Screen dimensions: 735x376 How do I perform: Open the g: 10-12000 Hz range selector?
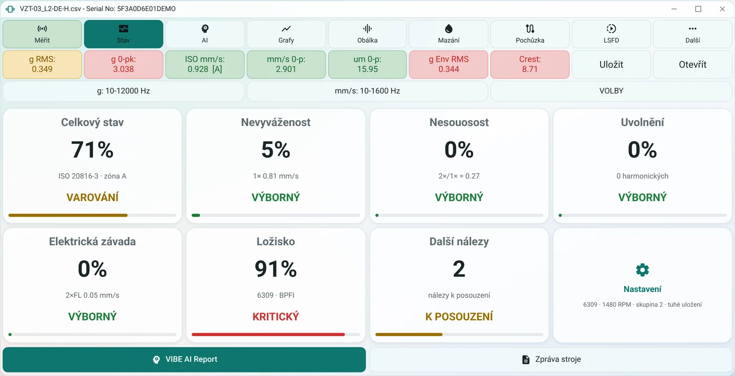pos(123,91)
